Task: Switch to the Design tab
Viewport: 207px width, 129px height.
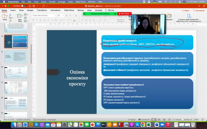Action: point(30,10)
